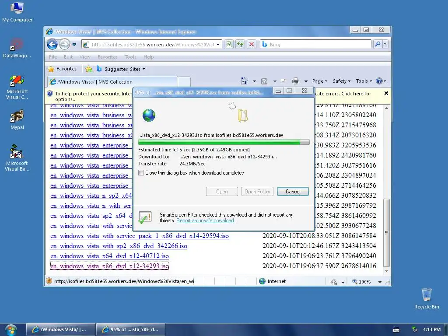Click the Forward arrow in Internet Explorer
The width and height of the screenshot is (448, 336).
coord(64,44)
